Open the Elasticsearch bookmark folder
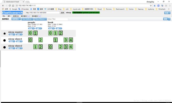 click(x=119, y=9)
